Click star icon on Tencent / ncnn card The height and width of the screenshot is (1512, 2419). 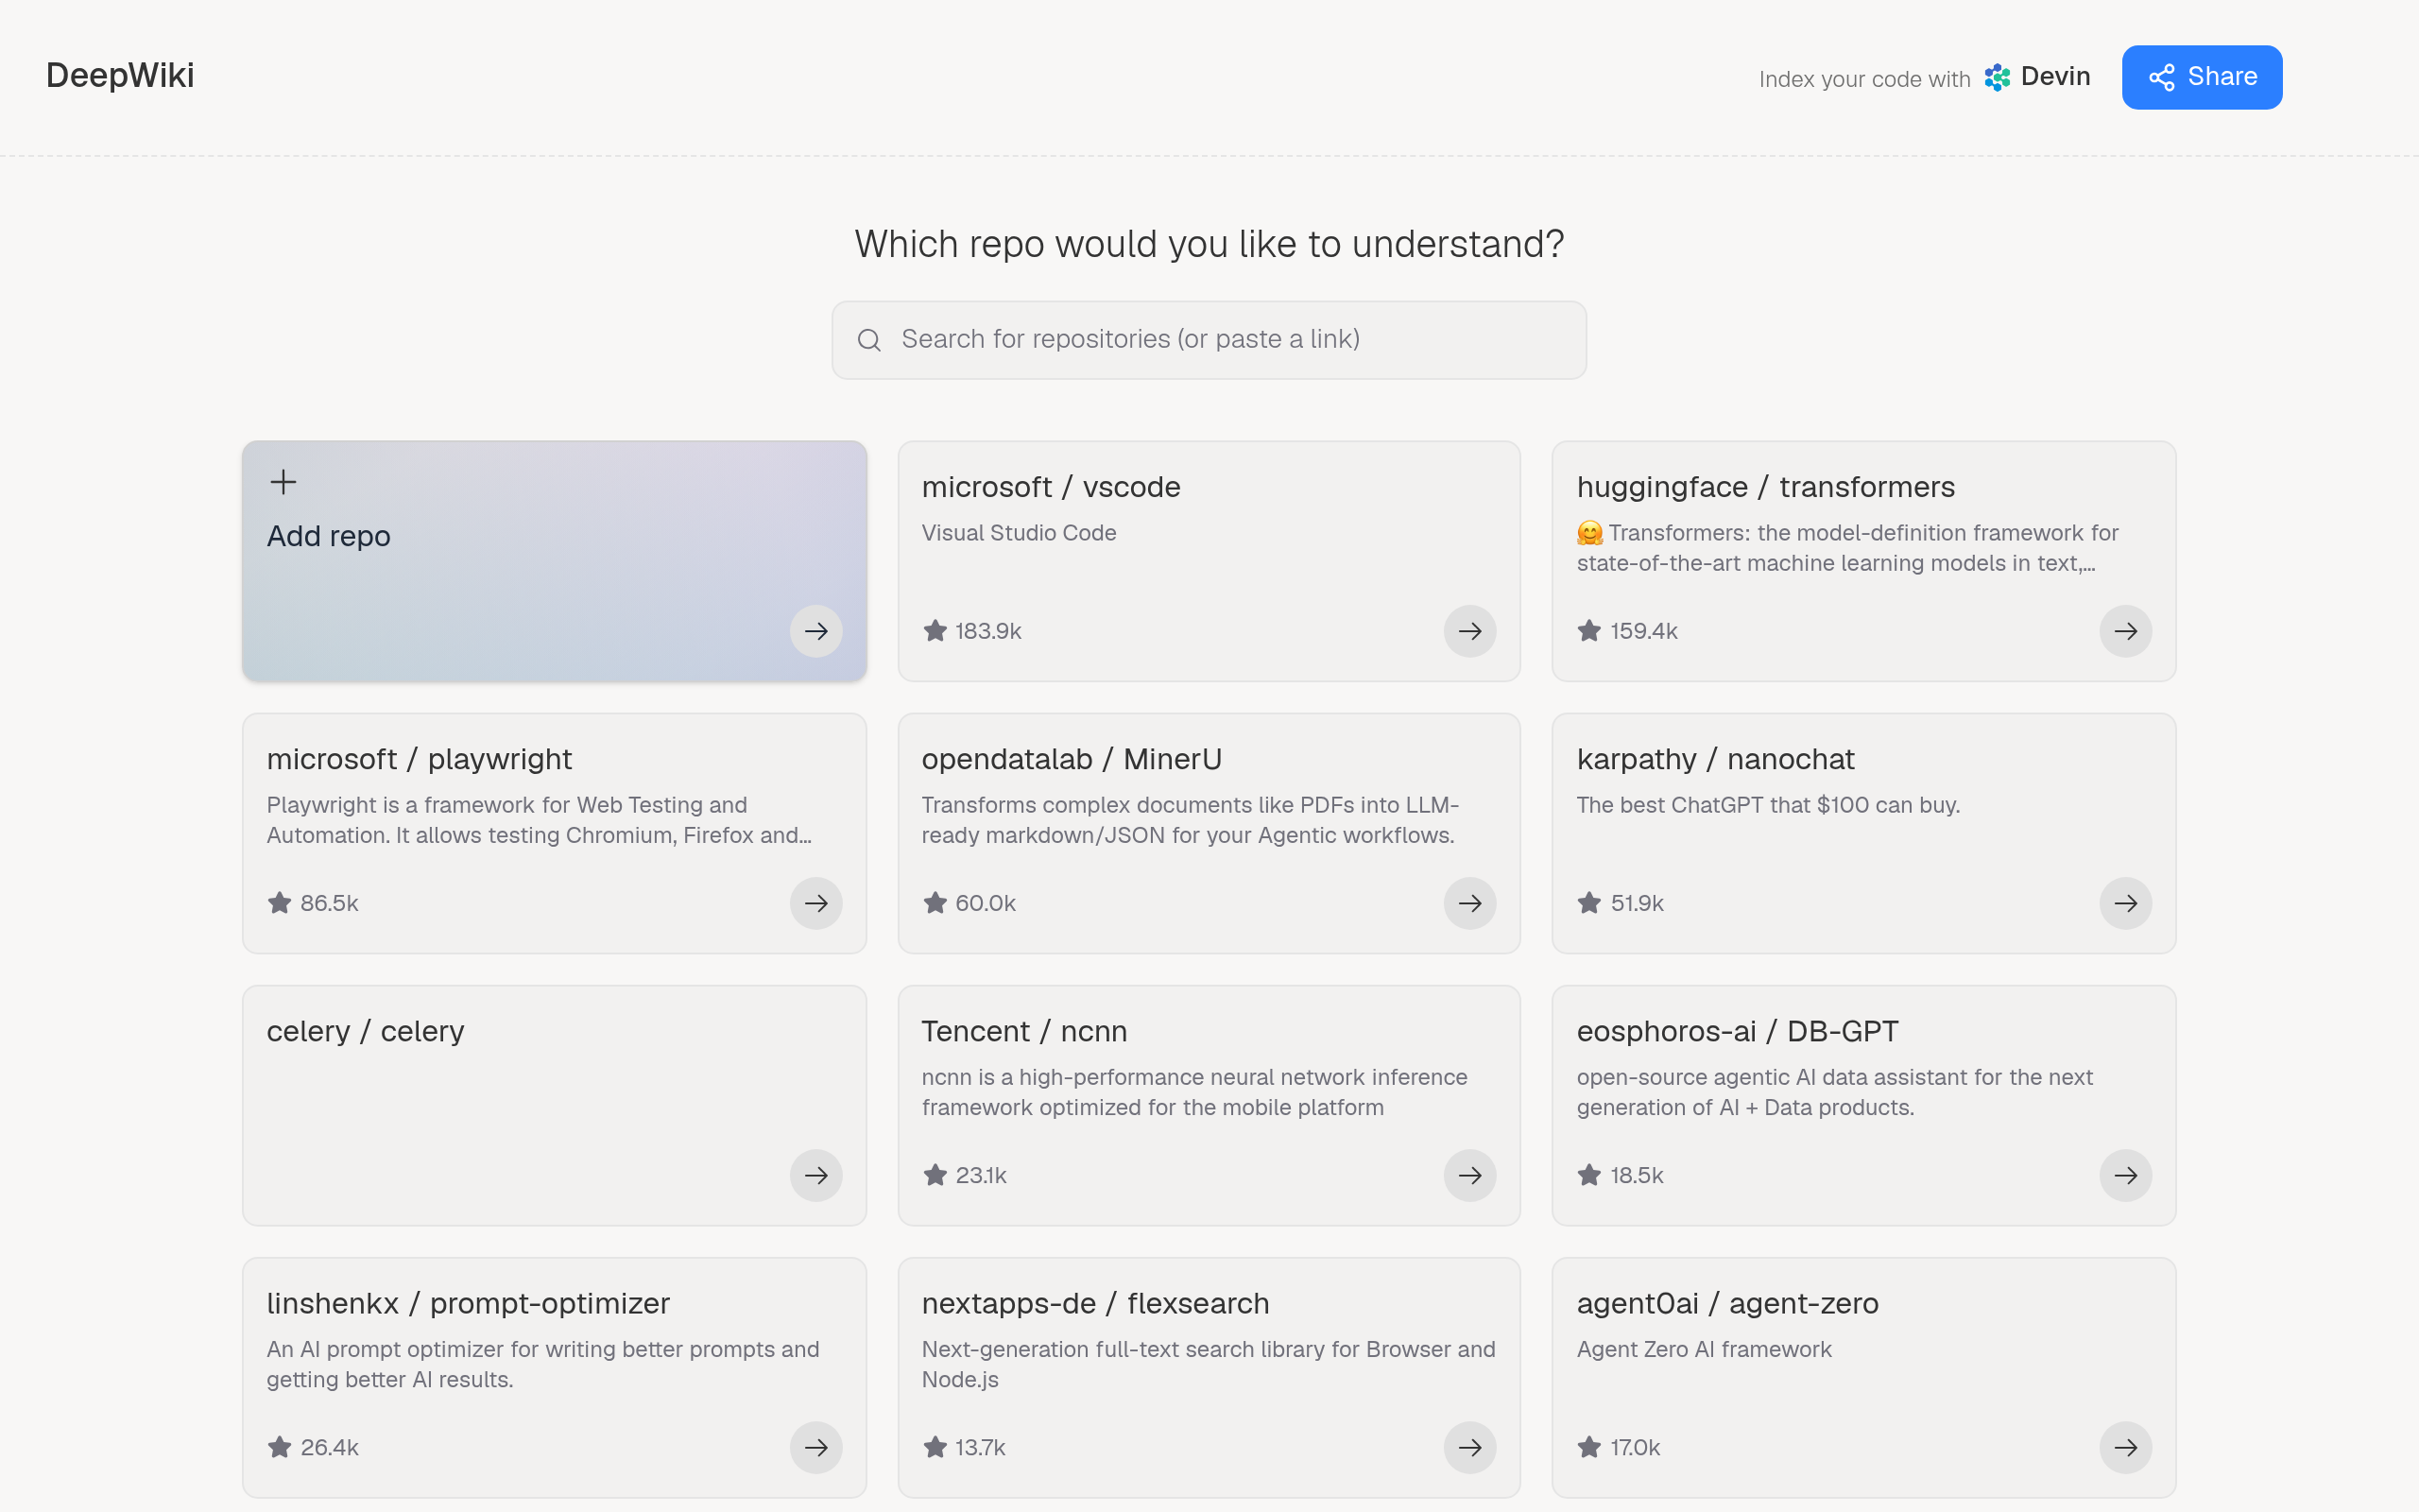(x=935, y=1175)
